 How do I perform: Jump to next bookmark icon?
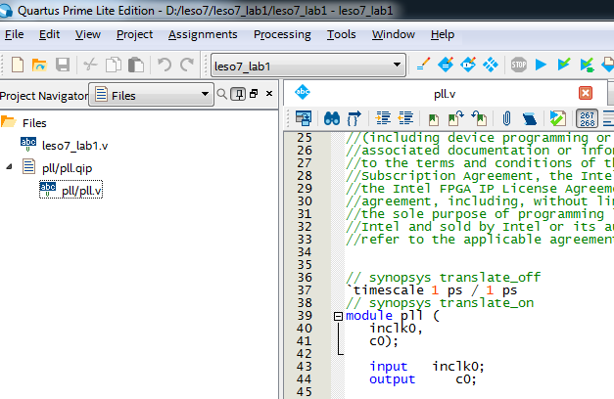click(456, 118)
